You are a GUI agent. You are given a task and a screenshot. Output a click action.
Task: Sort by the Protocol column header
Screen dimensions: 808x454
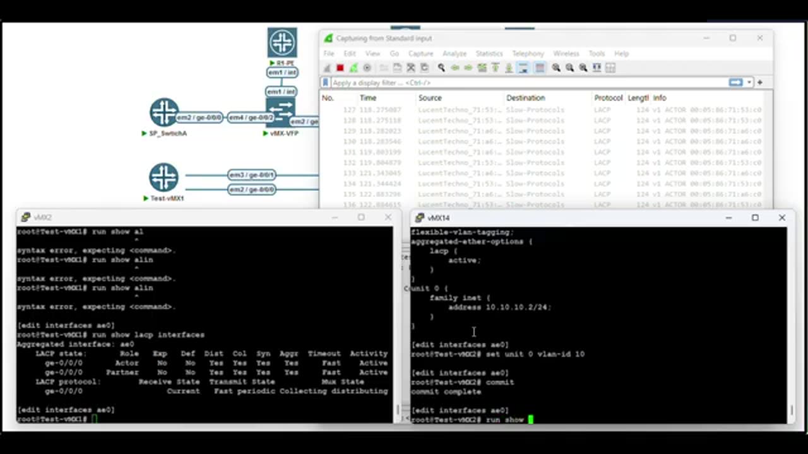tap(609, 98)
